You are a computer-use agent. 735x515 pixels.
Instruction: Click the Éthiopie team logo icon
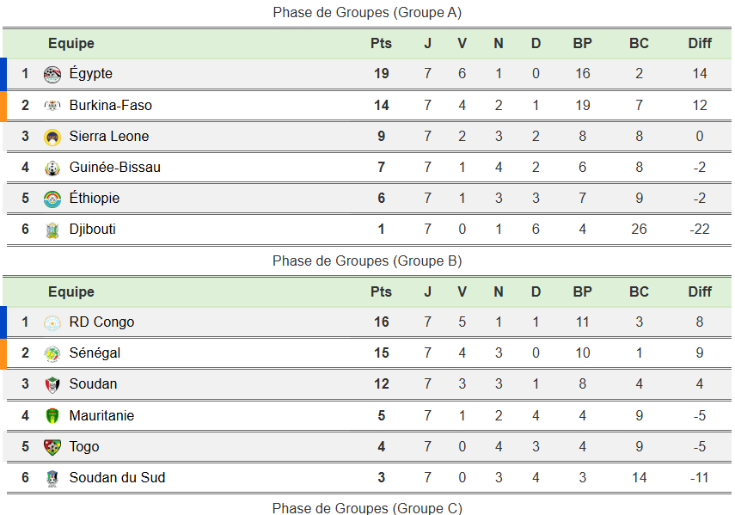[x=52, y=199]
